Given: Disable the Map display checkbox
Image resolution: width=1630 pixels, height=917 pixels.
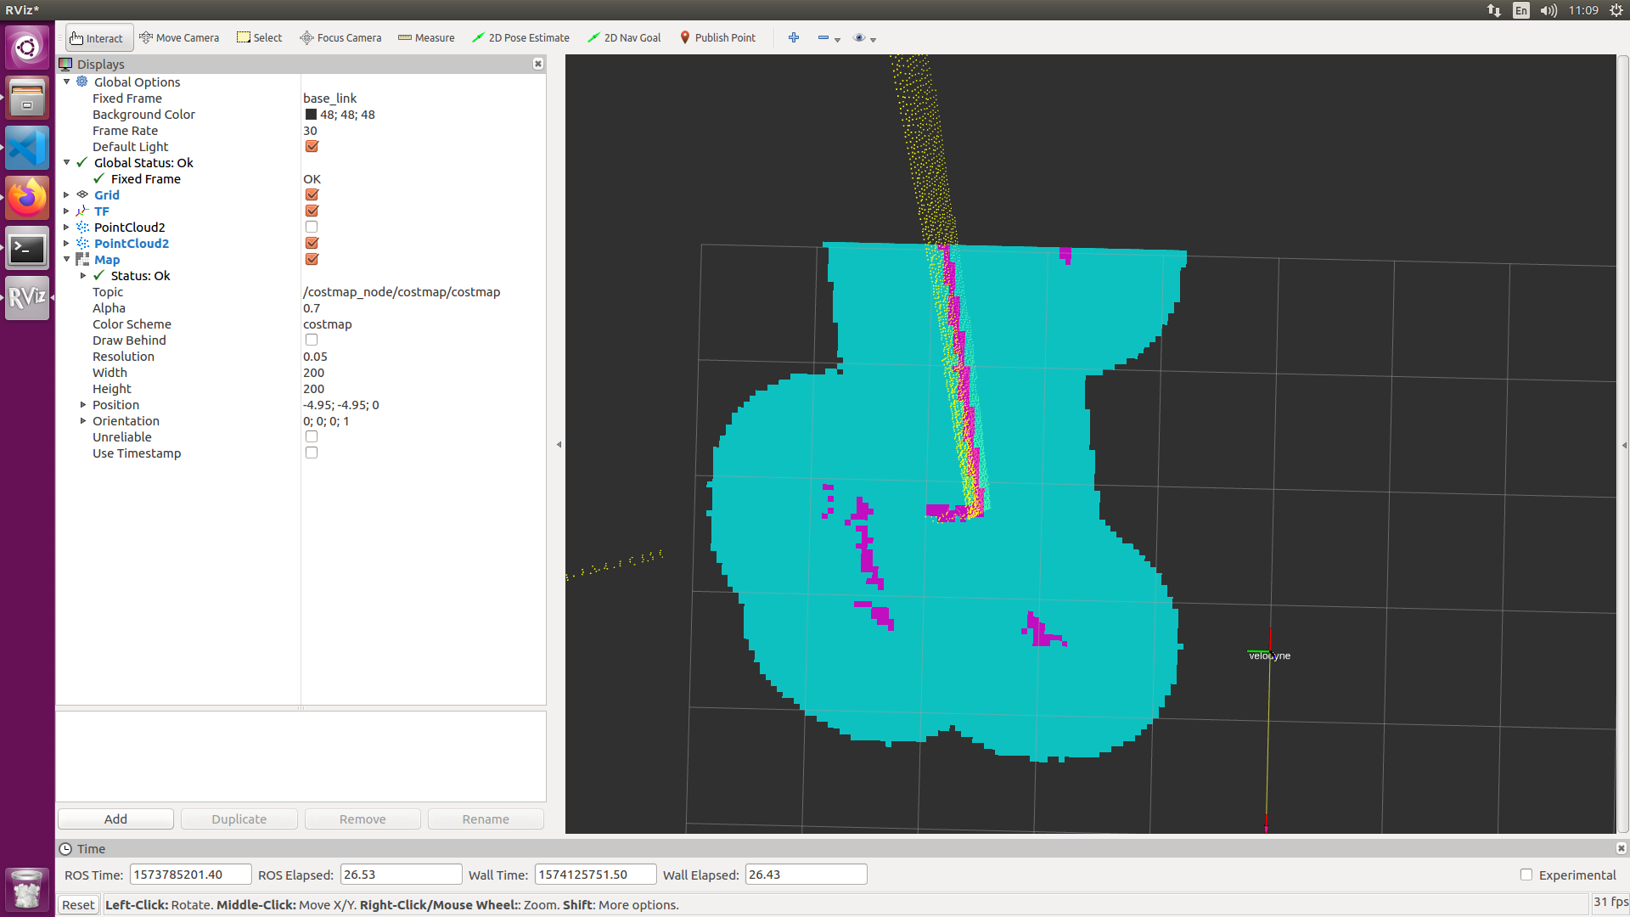Looking at the screenshot, I should tap(312, 259).
